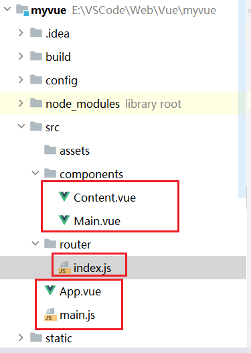Image resolution: width=251 pixels, height=353 pixels.
Task: Click the node_modules folder icon
Action: tap(36, 103)
